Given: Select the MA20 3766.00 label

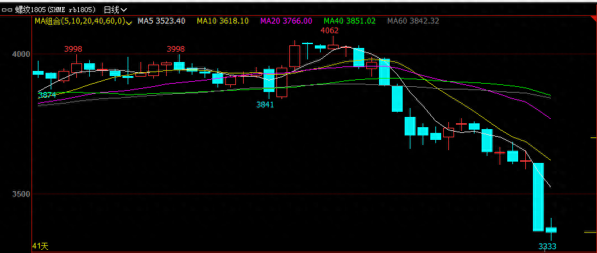Looking at the screenshot, I should (x=286, y=21).
